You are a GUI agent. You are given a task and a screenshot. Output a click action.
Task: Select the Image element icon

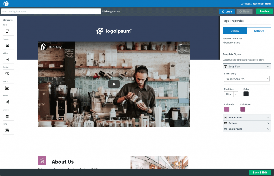[x=7, y=46]
